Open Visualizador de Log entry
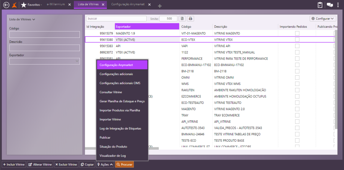Screen dimensions: 344x170 tap(122, 156)
